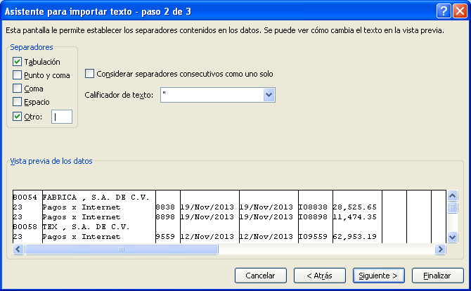Open the Calificador de texto dropdown
The height and width of the screenshot is (291, 471).
click(269, 95)
